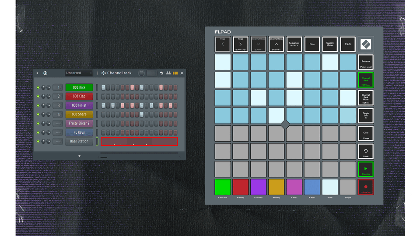Image resolution: width=420 pixels, height=236 pixels.
Task: Click the blue Mod Y pad
Action: [312, 187]
